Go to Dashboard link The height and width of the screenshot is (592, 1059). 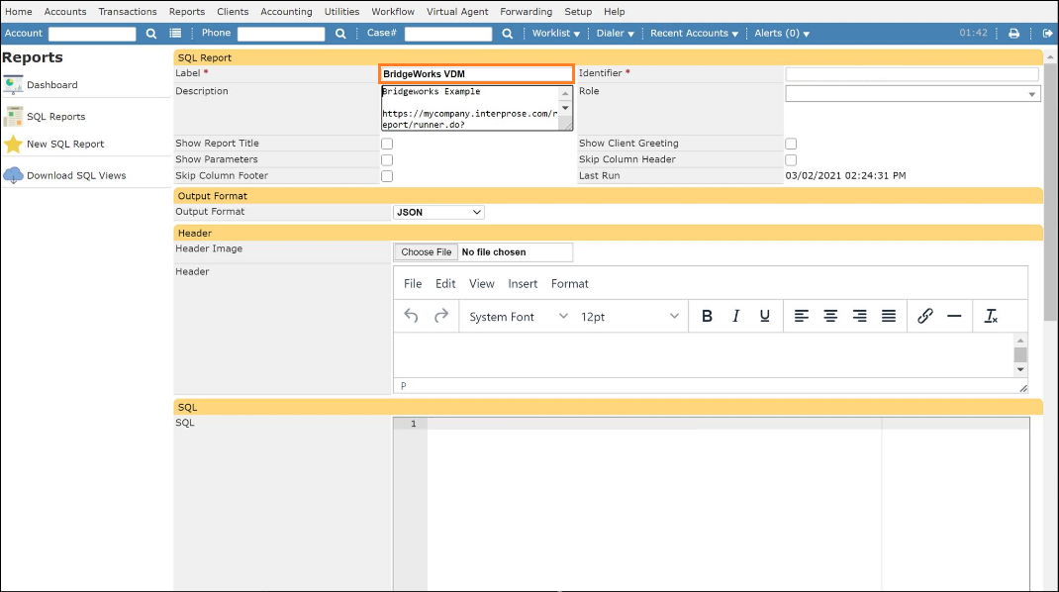52,85
